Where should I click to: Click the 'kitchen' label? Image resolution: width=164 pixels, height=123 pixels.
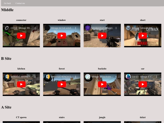pos(21,69)
